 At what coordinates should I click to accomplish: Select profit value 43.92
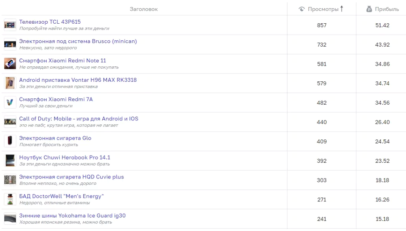click(382, 45)
